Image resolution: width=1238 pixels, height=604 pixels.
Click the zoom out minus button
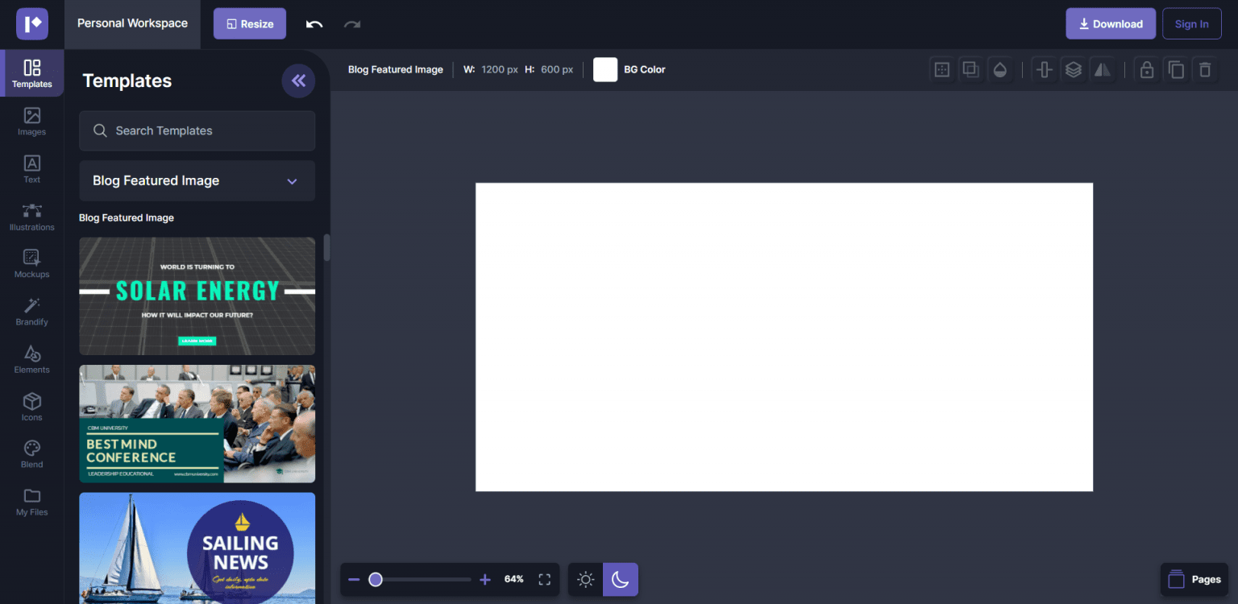[354, 579]
